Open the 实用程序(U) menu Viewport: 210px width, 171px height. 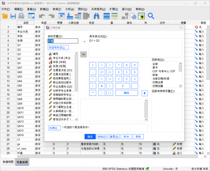[x=99, y=9]
